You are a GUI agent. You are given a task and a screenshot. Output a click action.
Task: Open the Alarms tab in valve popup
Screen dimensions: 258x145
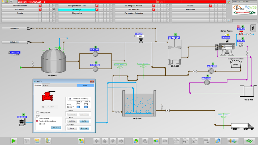pos(46,86)
